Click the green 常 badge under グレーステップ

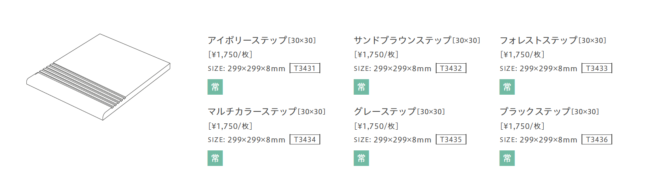coord(361,158)
